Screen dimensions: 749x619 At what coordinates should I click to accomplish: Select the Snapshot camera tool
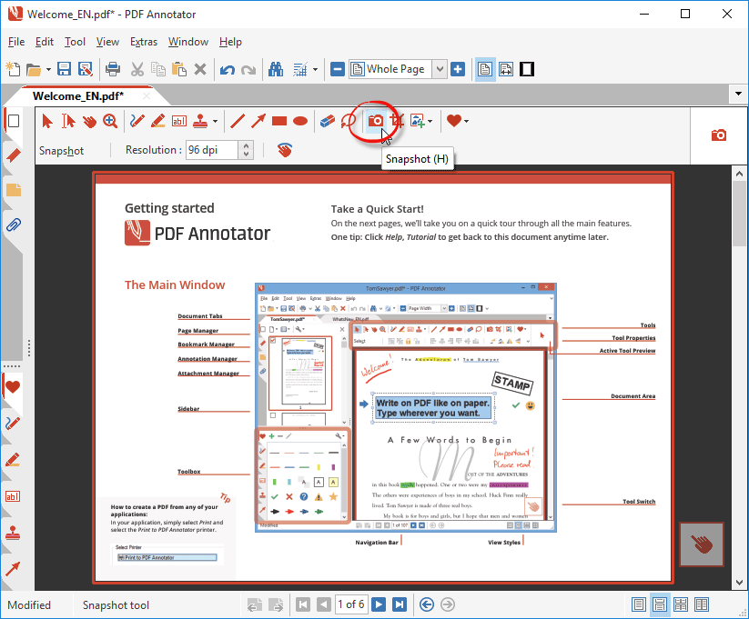pyautogui.click(x=375, y=120)
